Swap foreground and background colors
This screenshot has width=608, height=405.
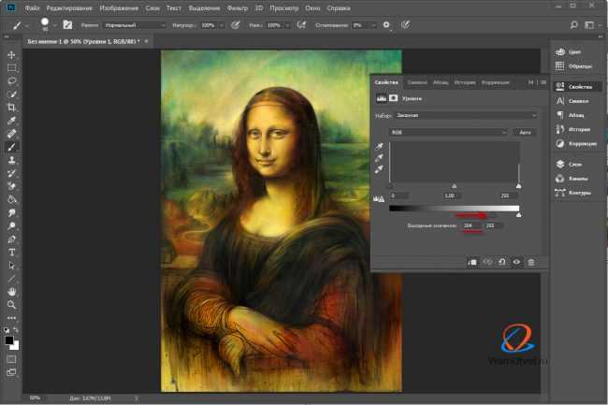[16, 330]
